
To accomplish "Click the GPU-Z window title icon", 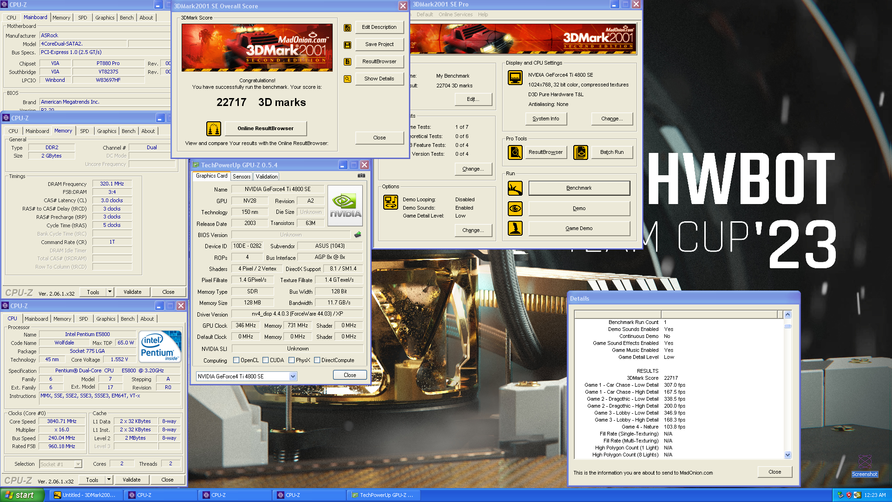I will click(x=196, y=165).
